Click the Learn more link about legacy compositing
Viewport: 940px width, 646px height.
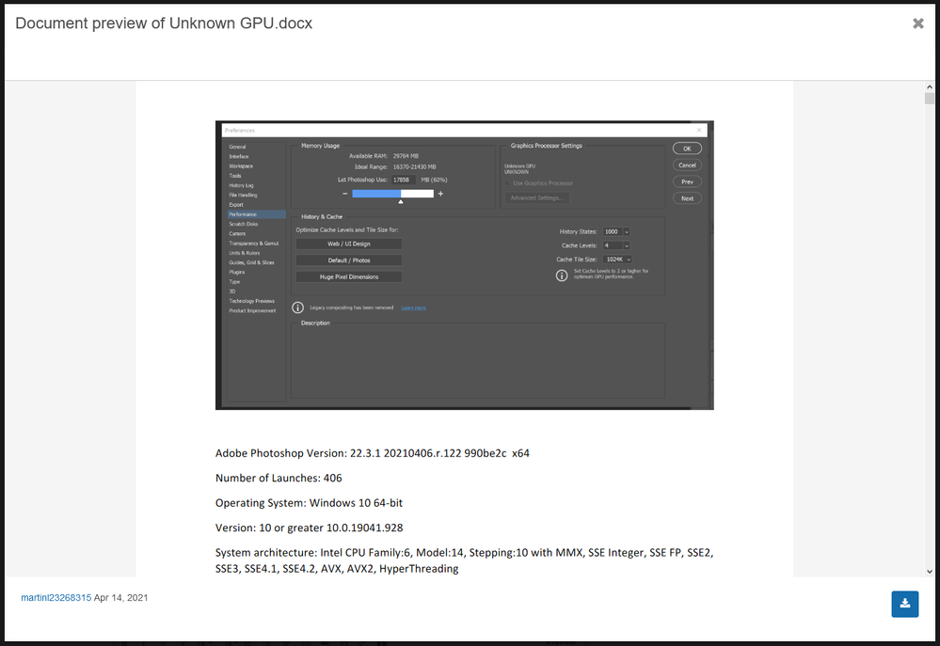pyautogui.click(x=413, y=307)
